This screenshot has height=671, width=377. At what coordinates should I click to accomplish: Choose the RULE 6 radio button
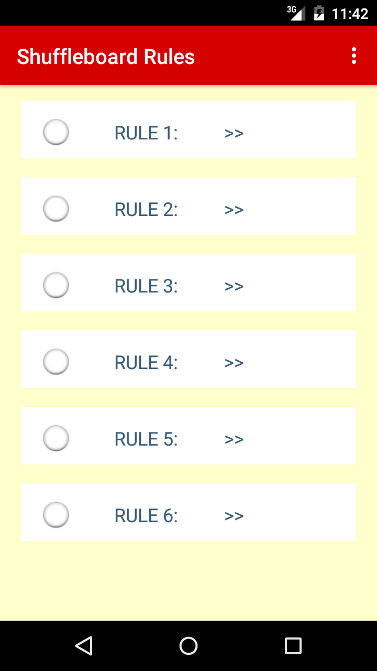(x=56, y=515)
